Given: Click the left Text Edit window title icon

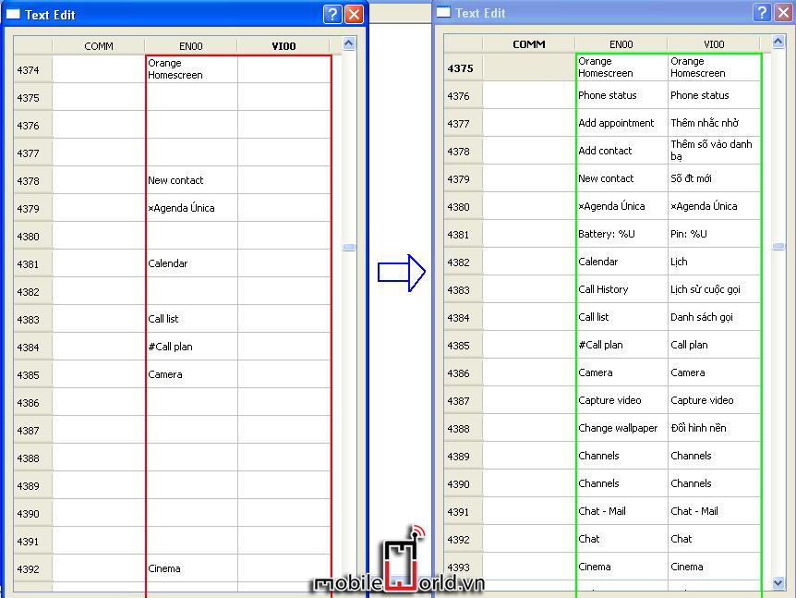Looking at the screenshot, I should tap(13, 14).
